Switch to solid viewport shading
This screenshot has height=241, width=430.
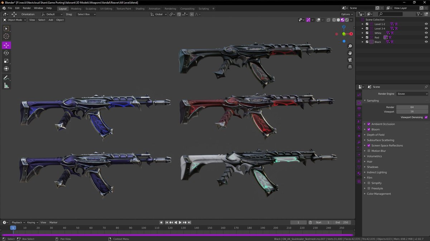tap(338, 20)
